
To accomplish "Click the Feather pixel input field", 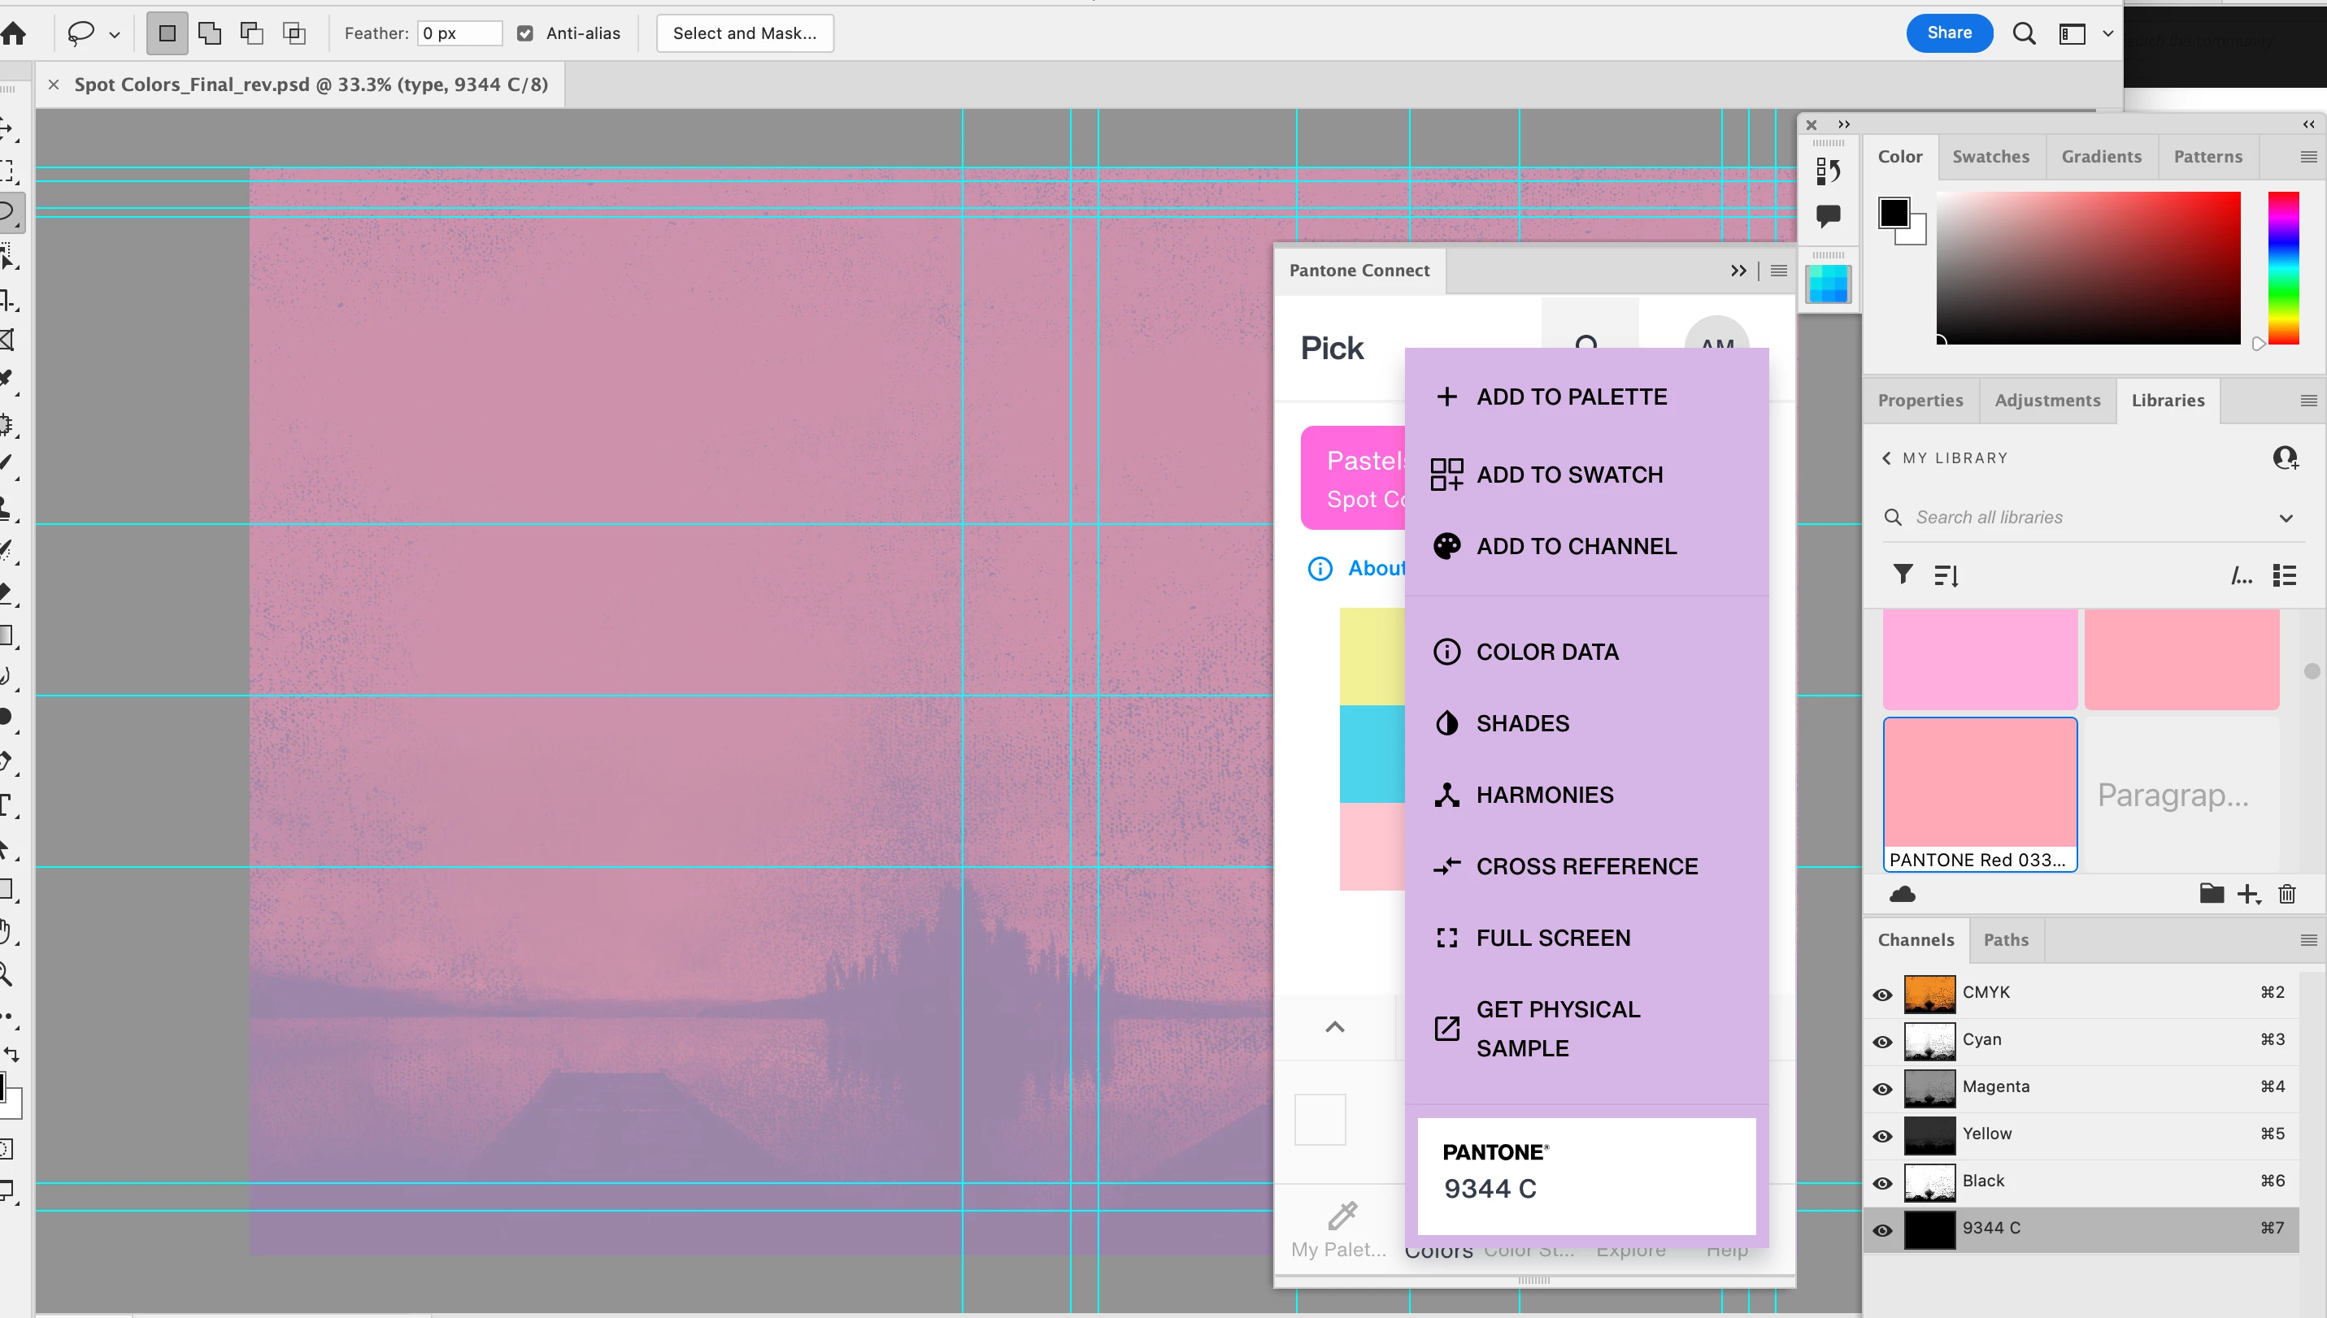I will [x=459, y=33].
